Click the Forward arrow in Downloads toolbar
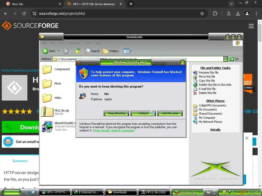This screenshot has width=262, height=196. click(66, 51)
